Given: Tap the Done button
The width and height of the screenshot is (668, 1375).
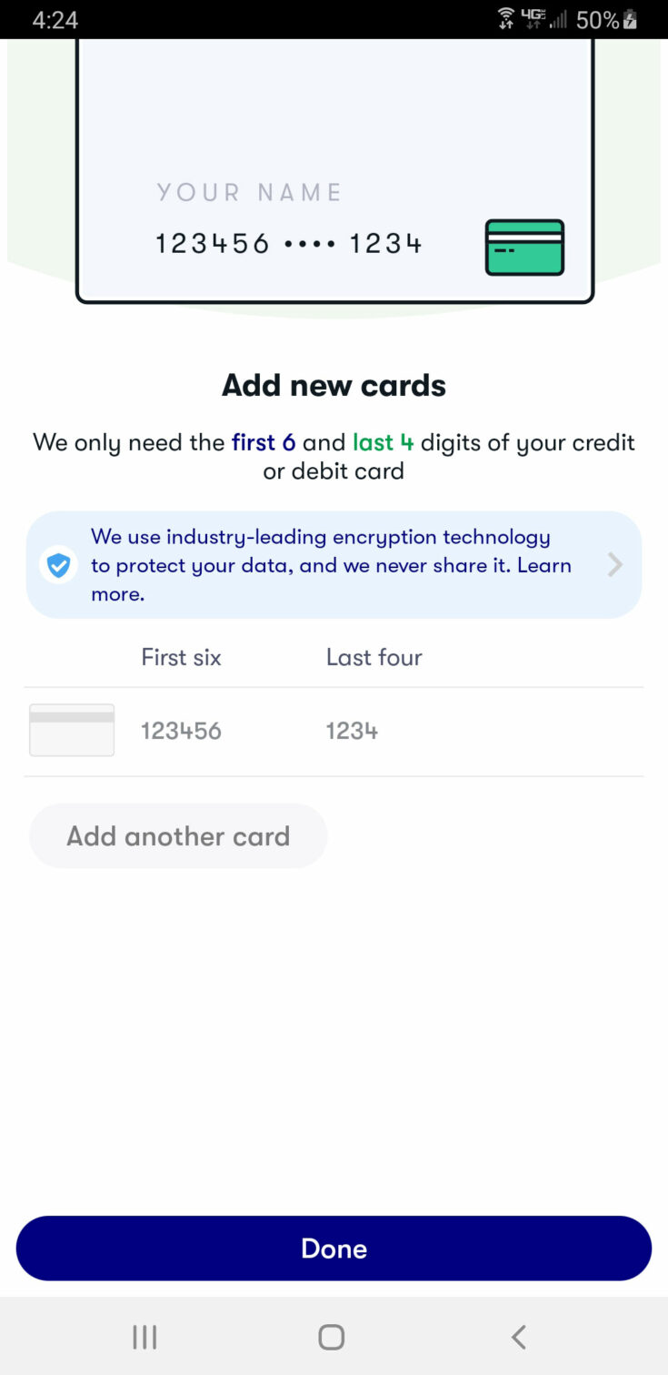Looking at the screenshot, I should [334, 1248].
